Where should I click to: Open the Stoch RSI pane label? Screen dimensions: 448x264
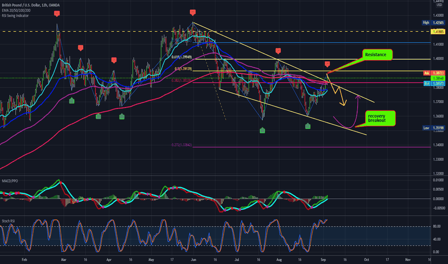8,221
